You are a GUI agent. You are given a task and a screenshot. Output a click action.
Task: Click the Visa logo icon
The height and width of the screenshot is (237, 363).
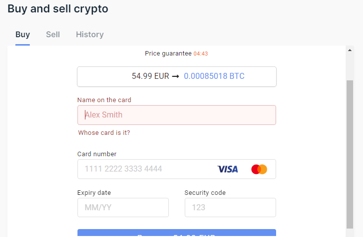227,169
